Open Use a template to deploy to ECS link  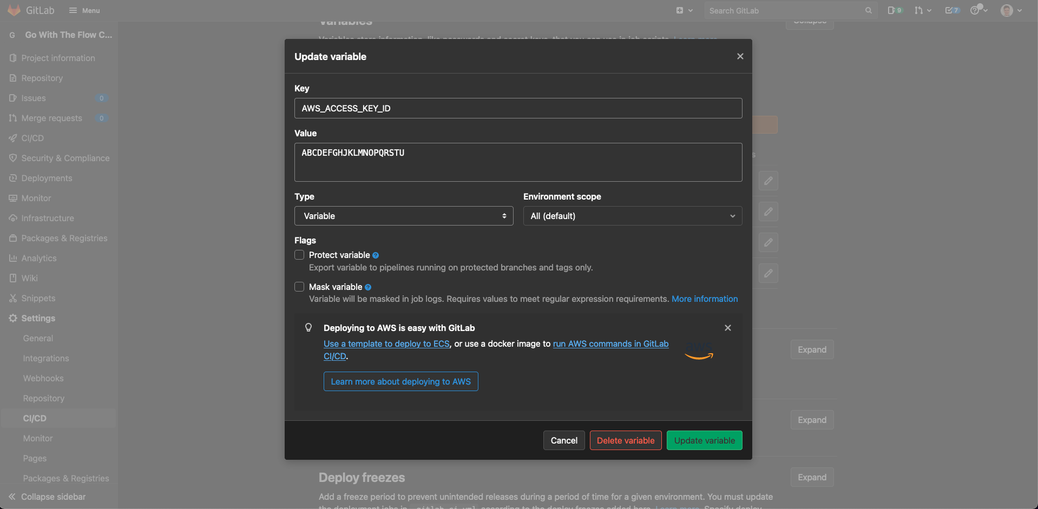(386, 344)
